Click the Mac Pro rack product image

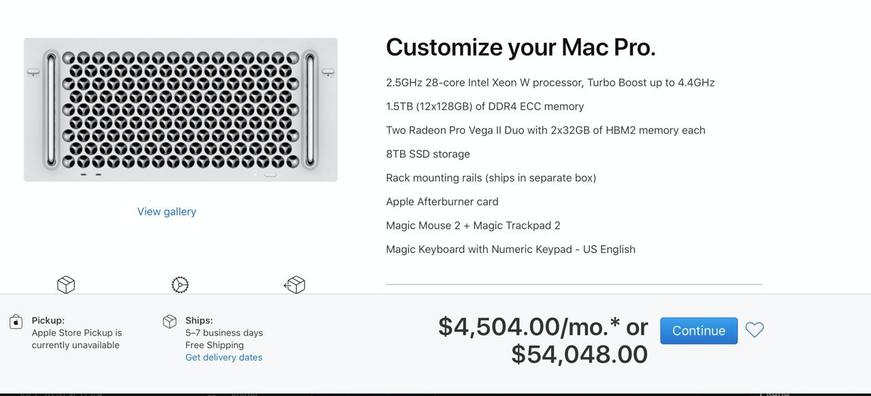(x=180, y=110)
